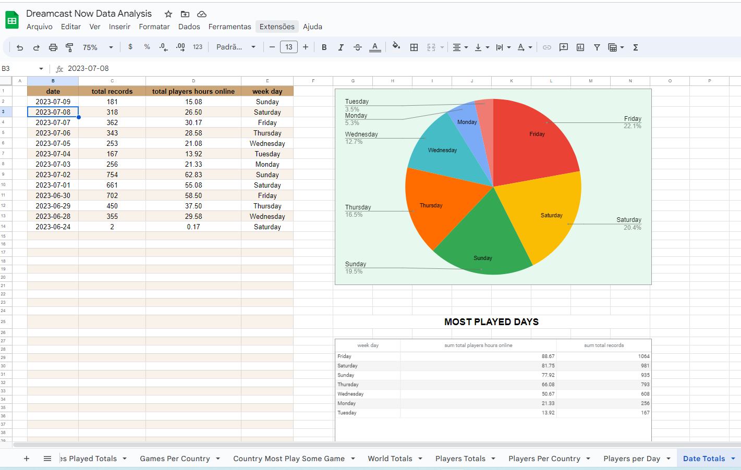Switch to World Totals tab

(x=390, y=459)
